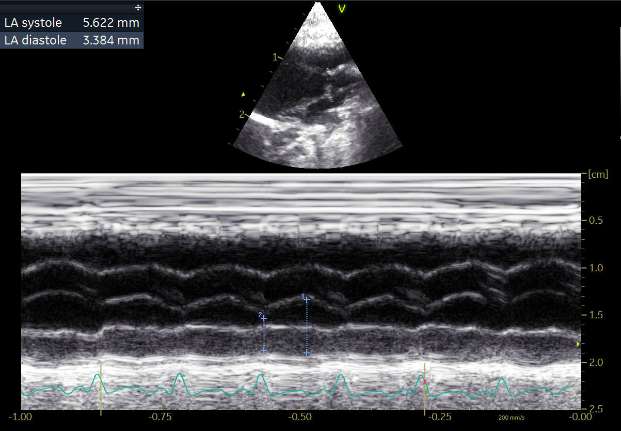Select the 5.622 mm value

click(111, 23)
